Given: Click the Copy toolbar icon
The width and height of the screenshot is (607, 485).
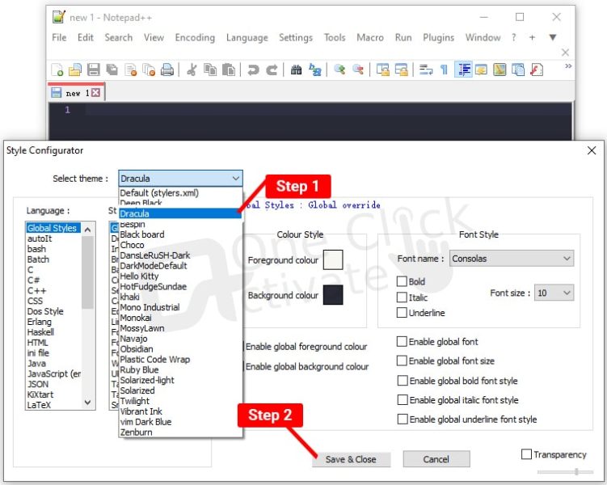Looking at the screenshot, I should (210, 70).
